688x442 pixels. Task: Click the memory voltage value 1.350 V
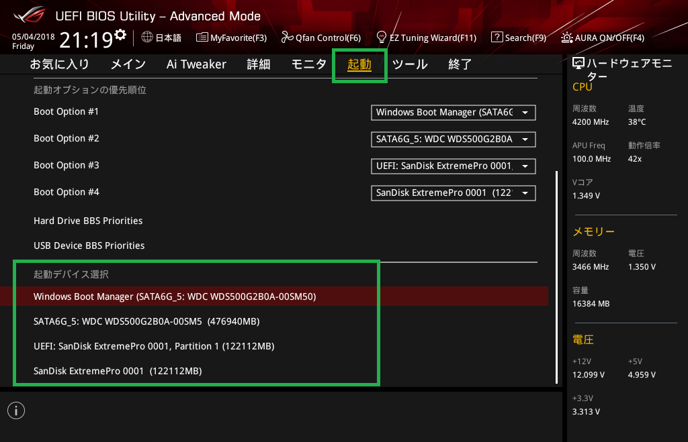click(x=642, y=267)
